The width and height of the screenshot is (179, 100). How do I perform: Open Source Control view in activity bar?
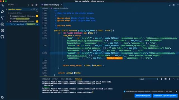(2, 18)
